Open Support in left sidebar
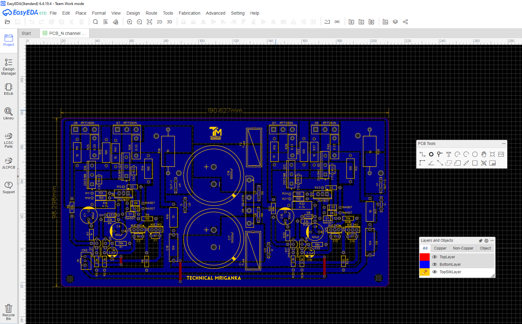This screenshot has width=522, height=324. (x=9, y=188)
